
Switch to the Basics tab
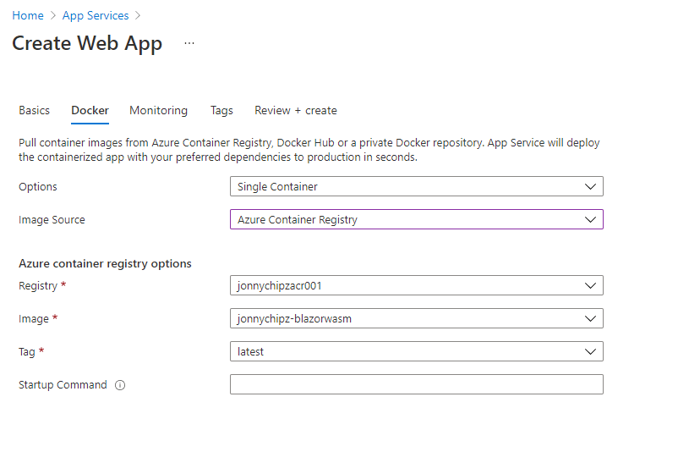34,110
